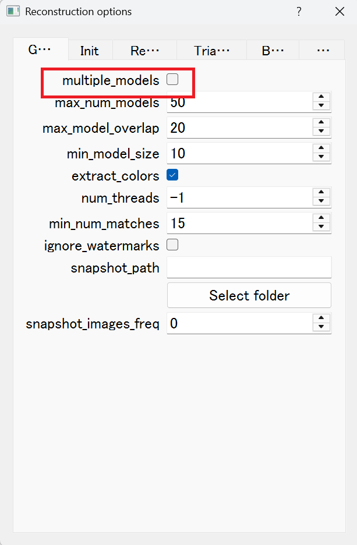The height and width of the screenshot is (545, 357).
Task: Enable the multiple_models checkbox
Action: pyautogui.click(x=172, y=80)
